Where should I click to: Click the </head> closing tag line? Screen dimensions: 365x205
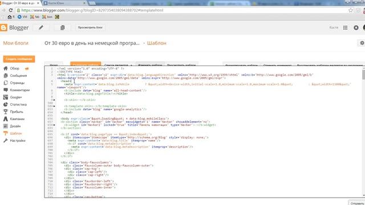click(x=67, y=113)
